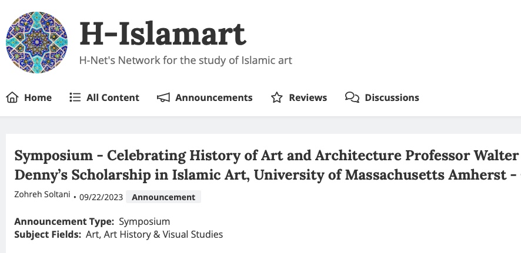Click the All Content list icon

pyautogui.click(x=75, y=97)
